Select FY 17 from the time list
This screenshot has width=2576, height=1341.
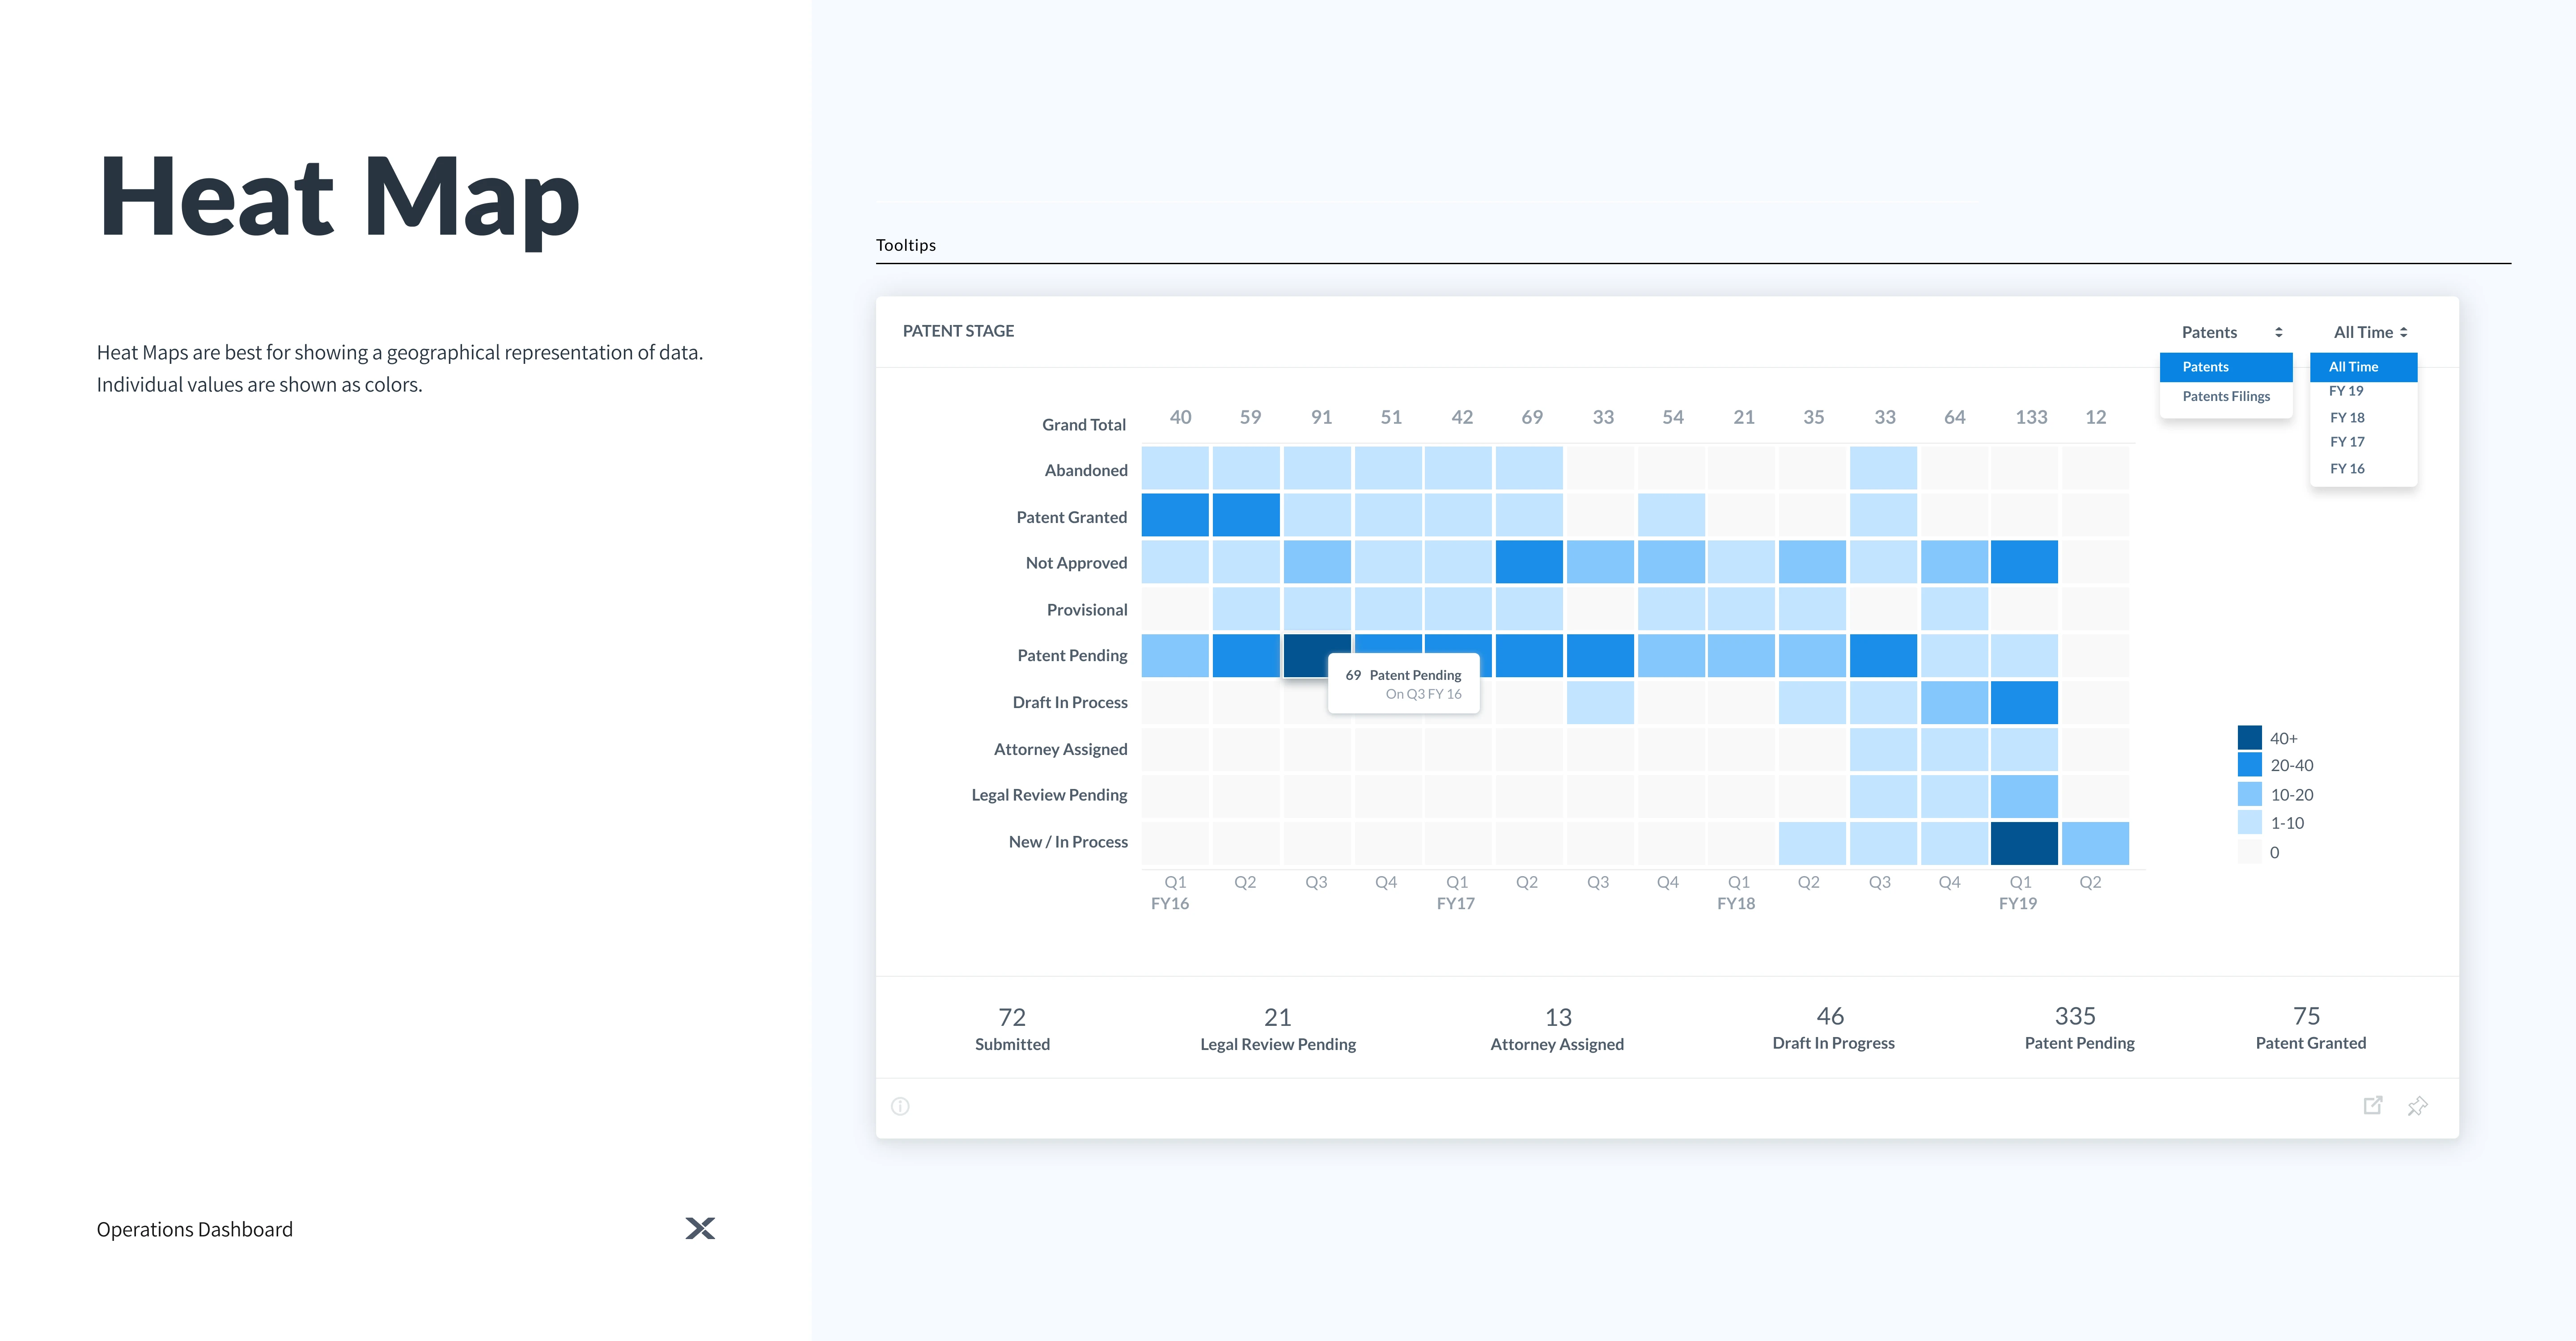pyautogui.click(x=2347, y=442)
